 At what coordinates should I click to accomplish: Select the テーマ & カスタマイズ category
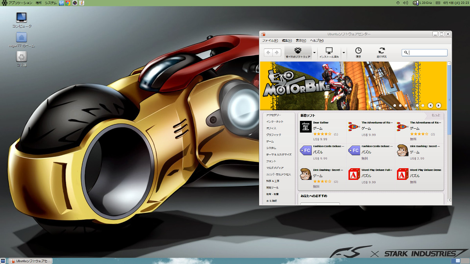point(278,154)
